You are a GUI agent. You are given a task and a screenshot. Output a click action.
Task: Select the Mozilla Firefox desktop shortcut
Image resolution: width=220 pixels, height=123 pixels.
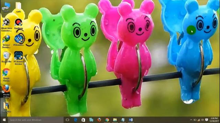(x=6, y=91)
